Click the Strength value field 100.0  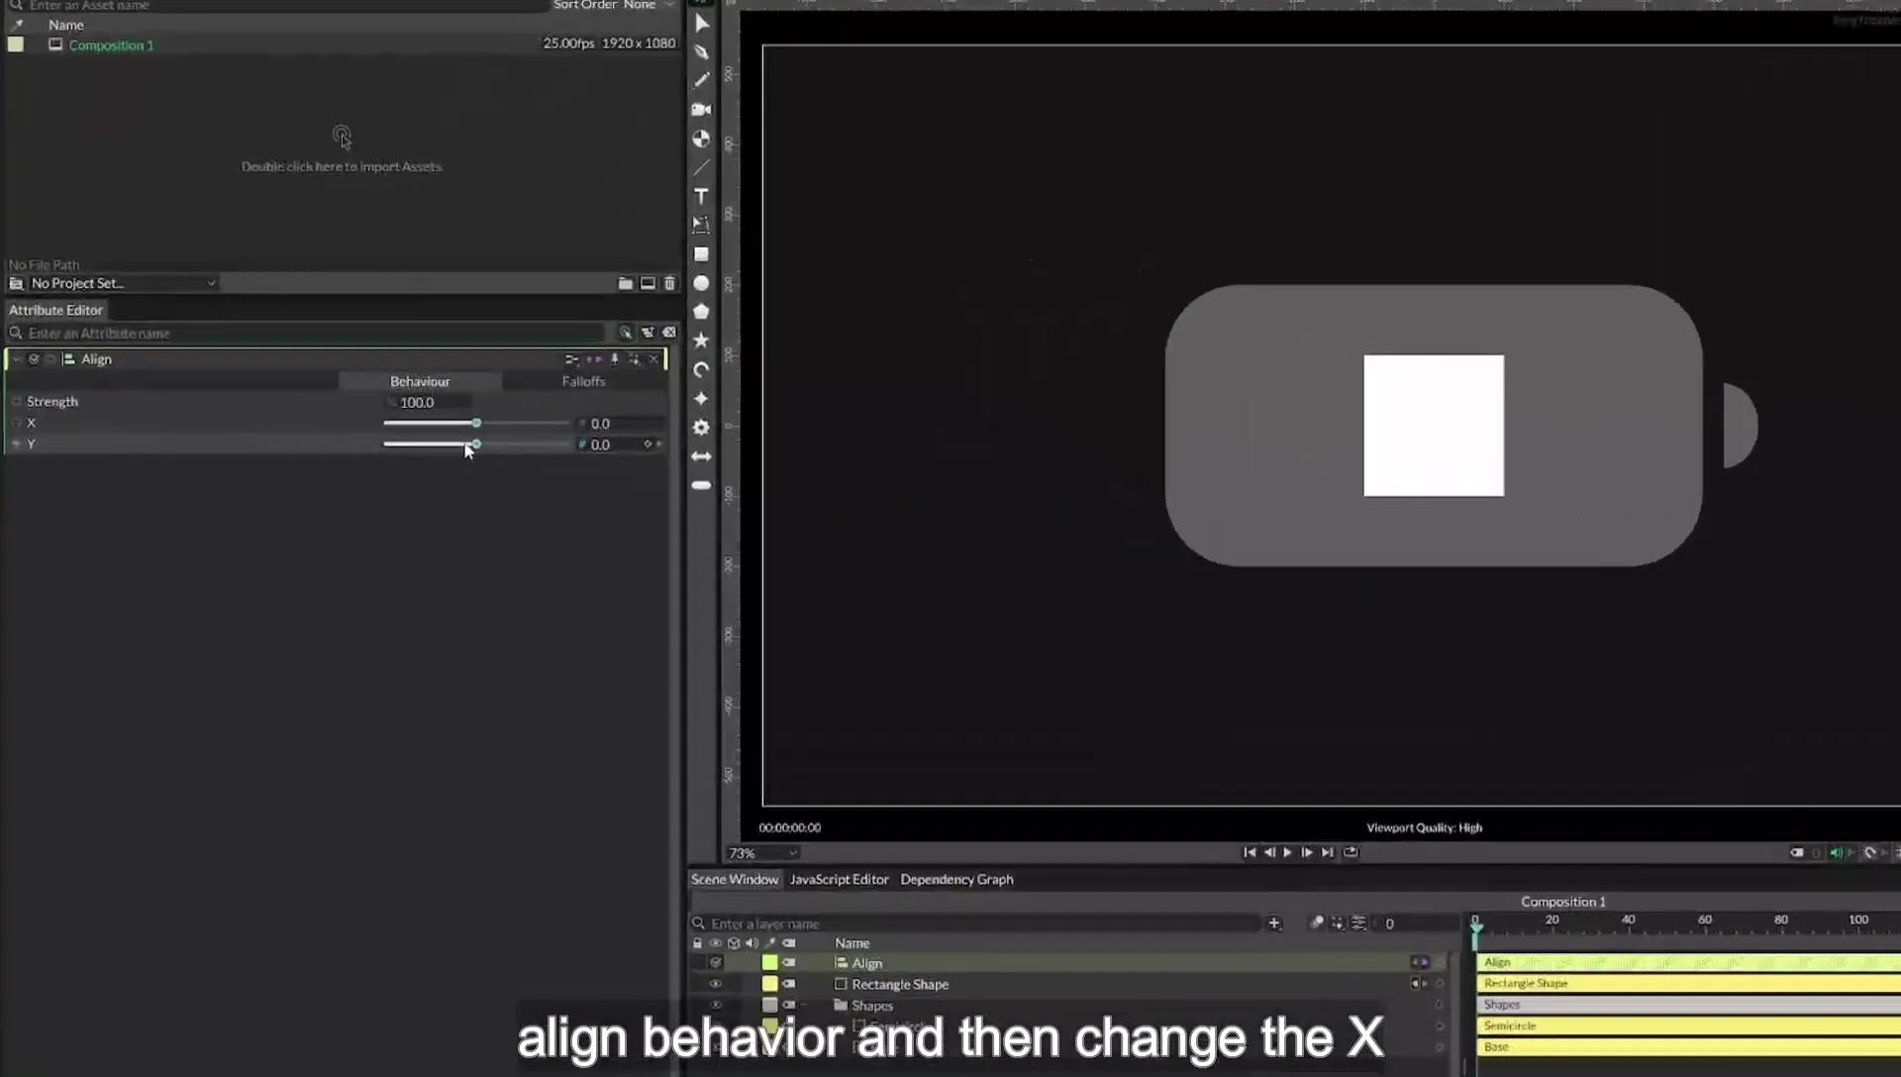tap(428, 402)
